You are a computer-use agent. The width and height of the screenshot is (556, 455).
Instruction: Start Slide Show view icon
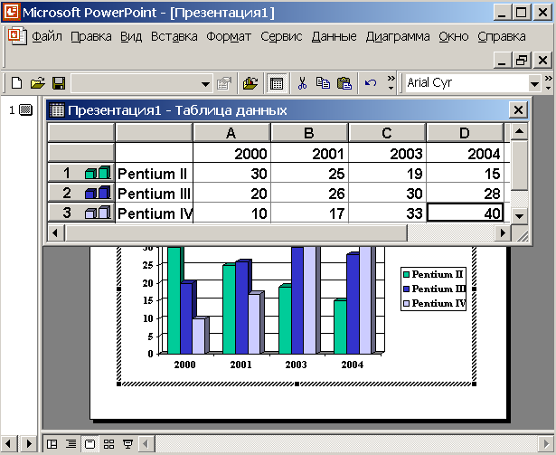(127, 444)
